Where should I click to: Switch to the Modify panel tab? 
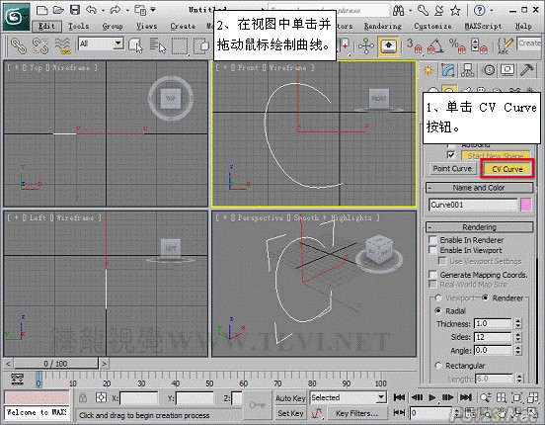pos(447,70)
